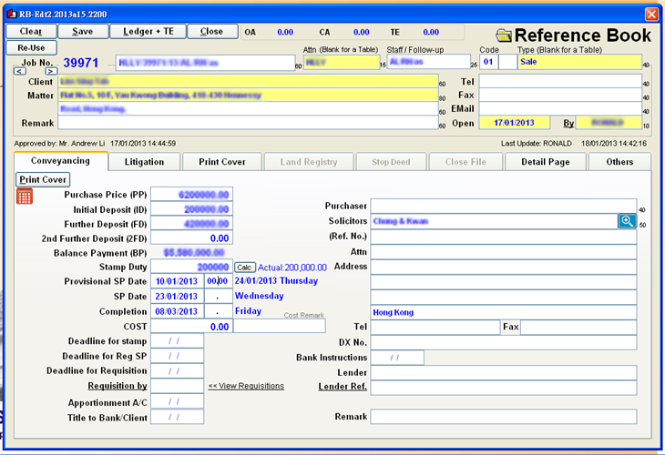665x455 pixels.
Task: Click the Type field showing Sale
Action: [x=579, y=62]
